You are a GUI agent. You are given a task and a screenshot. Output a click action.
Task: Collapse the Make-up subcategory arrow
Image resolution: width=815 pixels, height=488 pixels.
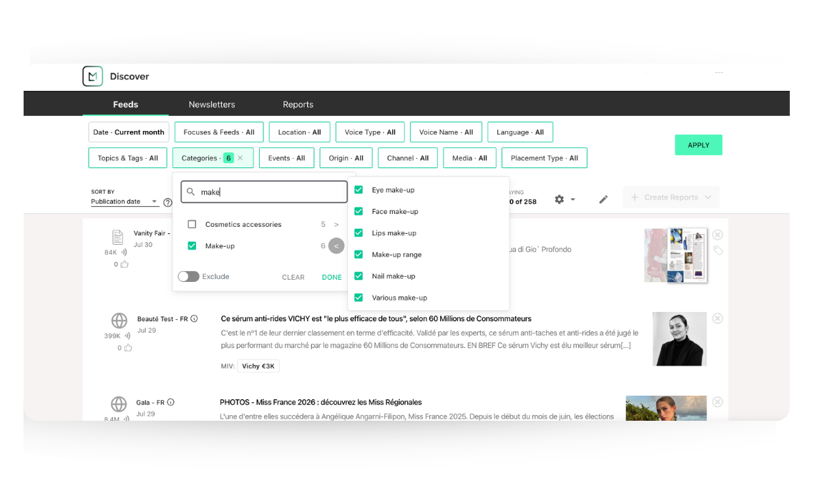click(x=336, y=246)
